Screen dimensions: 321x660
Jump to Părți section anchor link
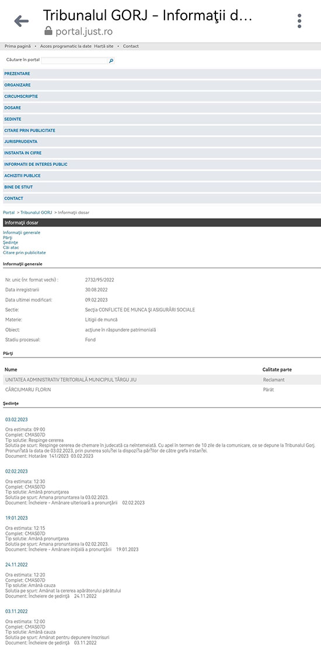point(8,237)
